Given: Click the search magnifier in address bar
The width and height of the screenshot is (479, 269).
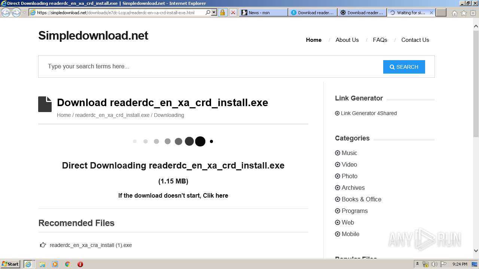Looking at the screenshot, I should (208, 12).
